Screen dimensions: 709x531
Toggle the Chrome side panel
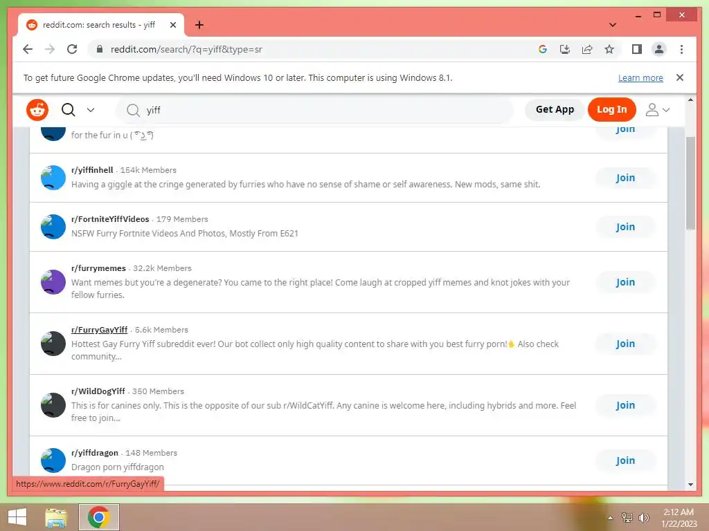(637, 49)
